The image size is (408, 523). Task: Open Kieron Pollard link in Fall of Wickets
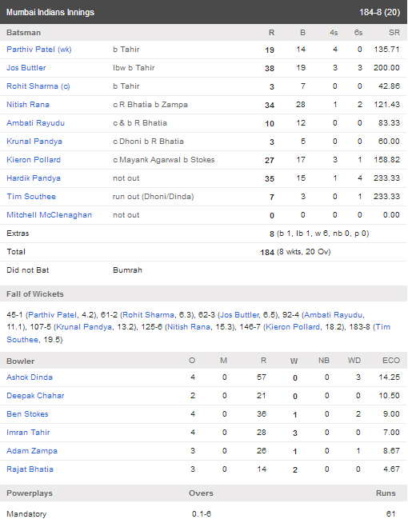point(292,327)
